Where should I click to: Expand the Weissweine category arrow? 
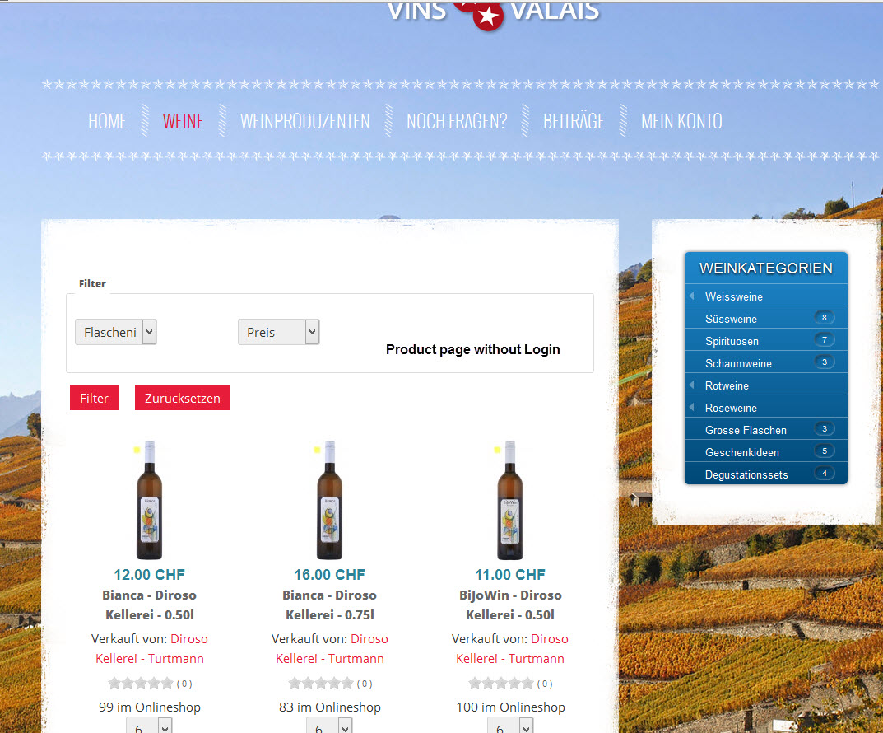click(x=691, y=296)
